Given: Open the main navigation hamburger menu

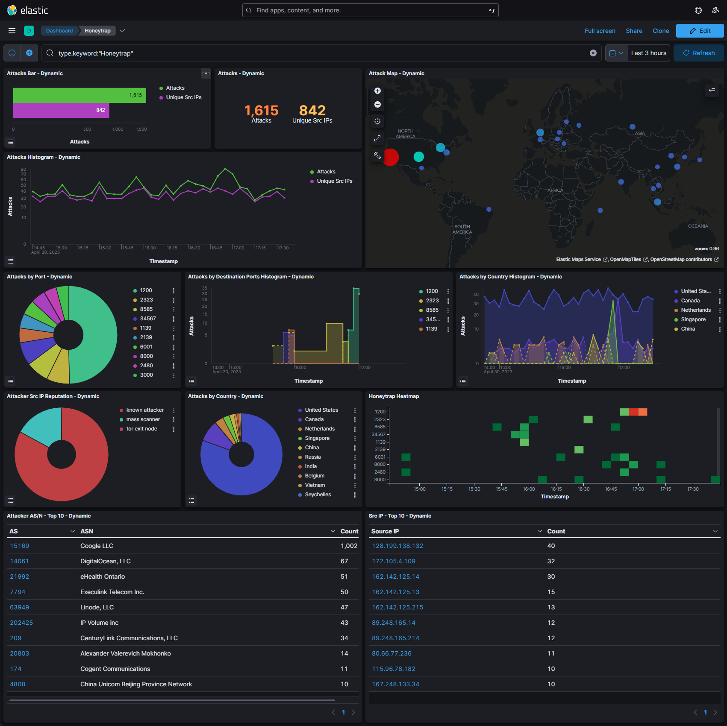Looking at the screenshot, I should [x=12, y=31].
